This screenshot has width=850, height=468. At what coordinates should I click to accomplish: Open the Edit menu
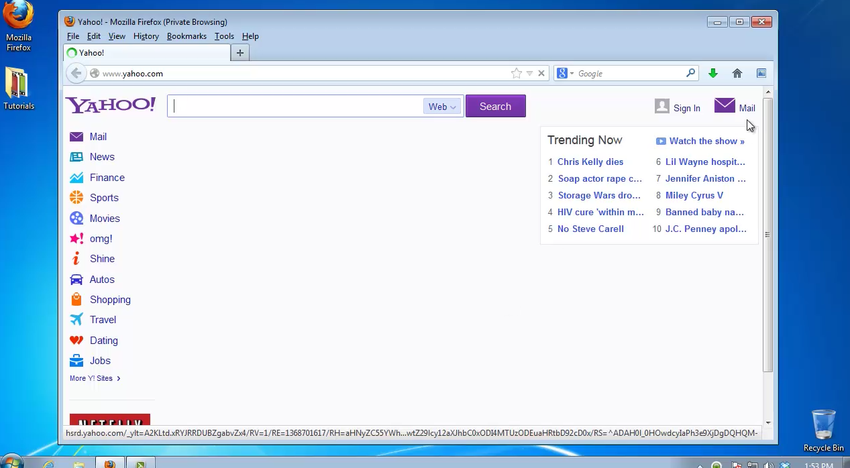94,36
